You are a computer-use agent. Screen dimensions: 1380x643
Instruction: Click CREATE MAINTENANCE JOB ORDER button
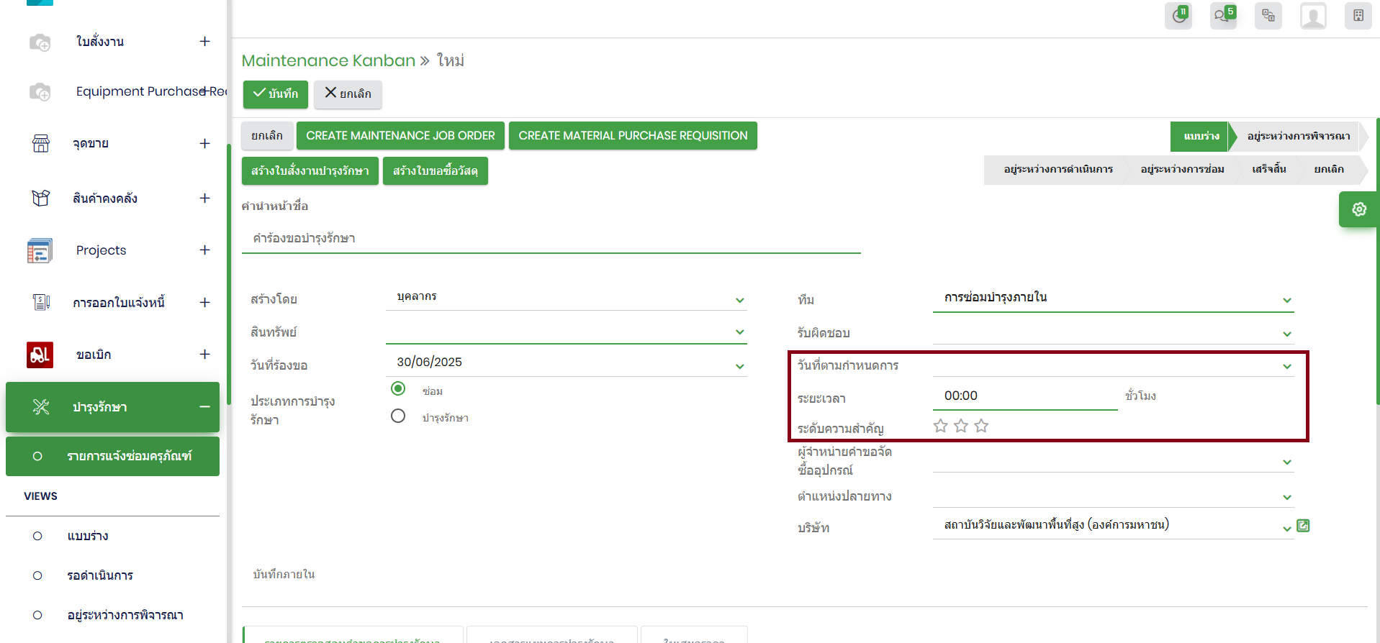point(400,136)
